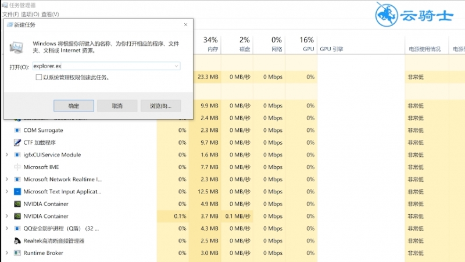Sort by the 网络 0% column header

pos(269,45)
